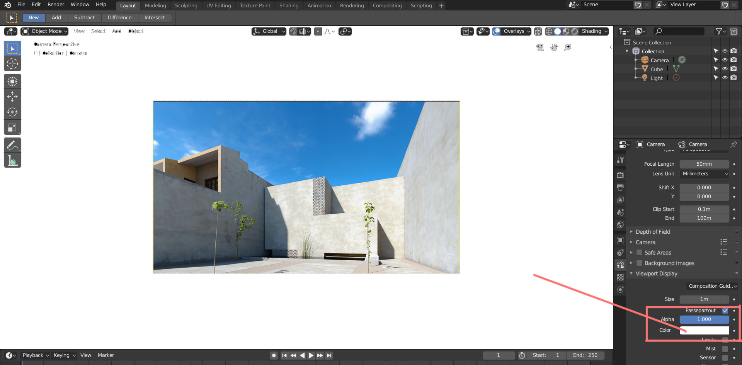This screenshot has width=742, height=365.
Task: Click the play animation button
Action: tap(311, 355)
